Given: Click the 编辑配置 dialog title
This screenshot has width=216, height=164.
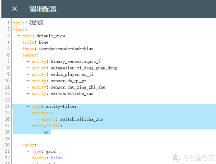Looking at the screenshot, I should (x=43, y=9).
